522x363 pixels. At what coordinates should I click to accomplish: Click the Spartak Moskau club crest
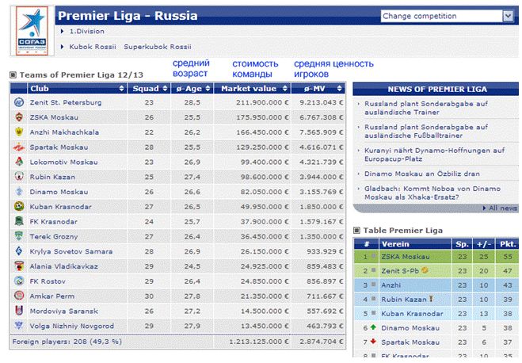click(19, 147)
